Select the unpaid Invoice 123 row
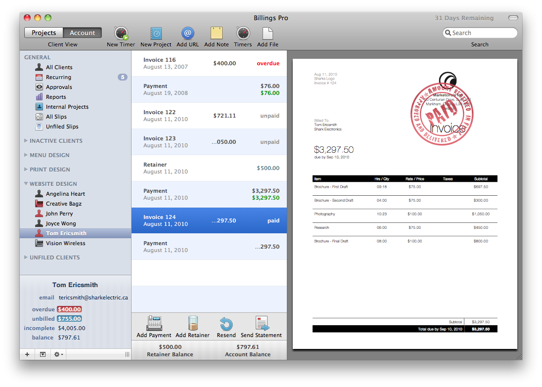Image resolution: width=542 pixels, height=387 pixels. [209, 142]
